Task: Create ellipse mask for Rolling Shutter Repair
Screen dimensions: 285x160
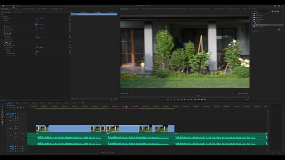Action: (x=5, y=44)
